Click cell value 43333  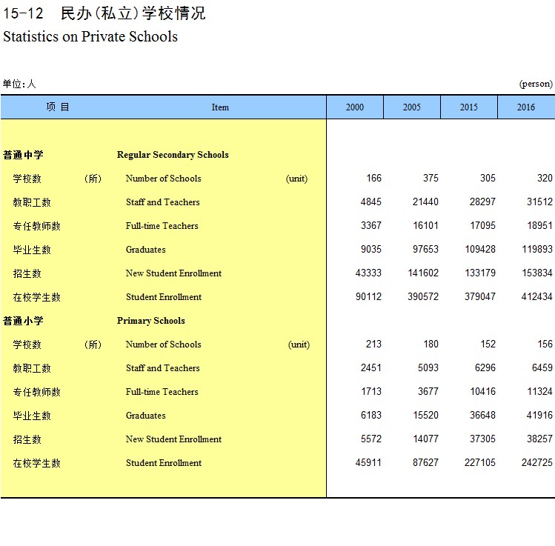[x=368, y=273]
